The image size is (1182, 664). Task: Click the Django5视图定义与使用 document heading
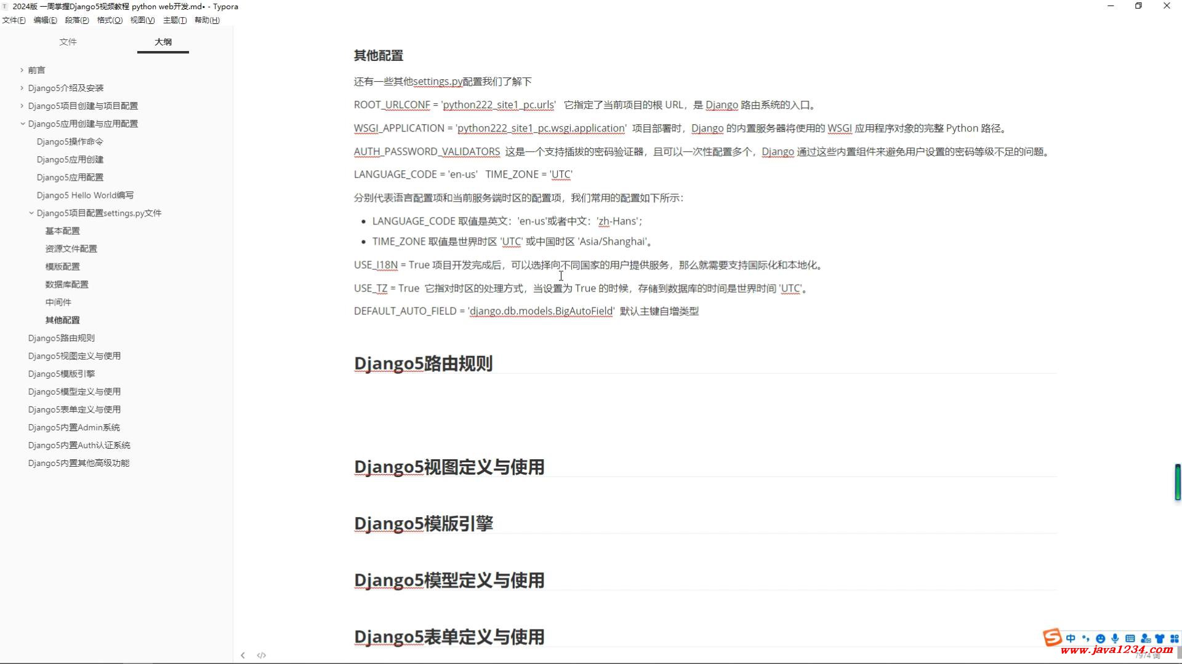click(449, 467)
